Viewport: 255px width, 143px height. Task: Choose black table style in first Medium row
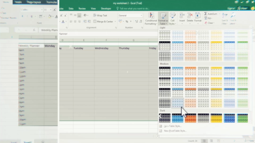coord(165,71)
